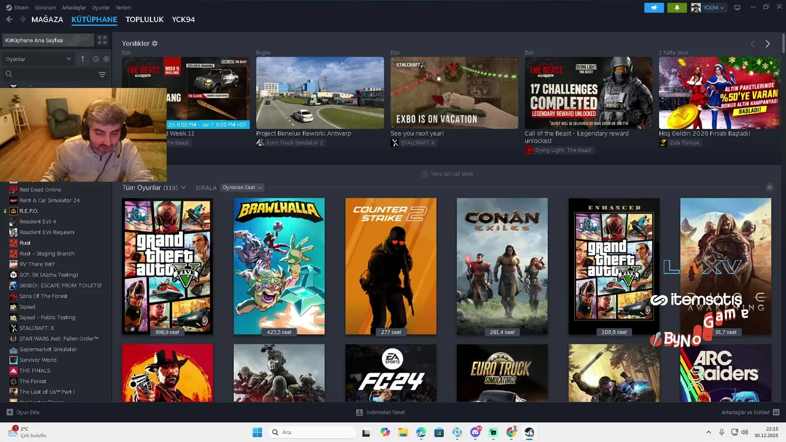
Task: Click the Oyun Ekle plus icon
Action: tap(9, 412)
